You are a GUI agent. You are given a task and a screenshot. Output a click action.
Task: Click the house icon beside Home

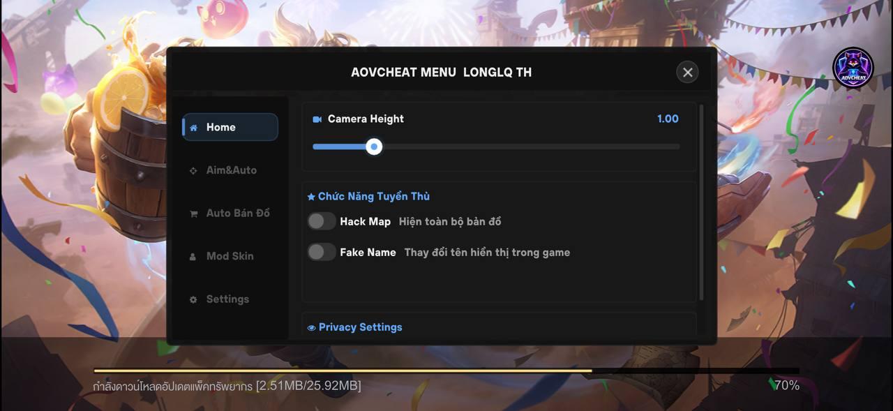[193, 128]
